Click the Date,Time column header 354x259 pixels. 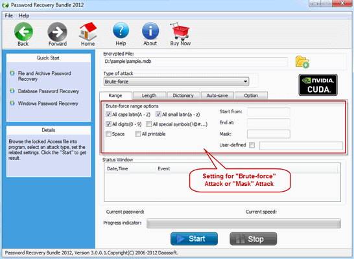pyautogui.click(x=130, y=169)
